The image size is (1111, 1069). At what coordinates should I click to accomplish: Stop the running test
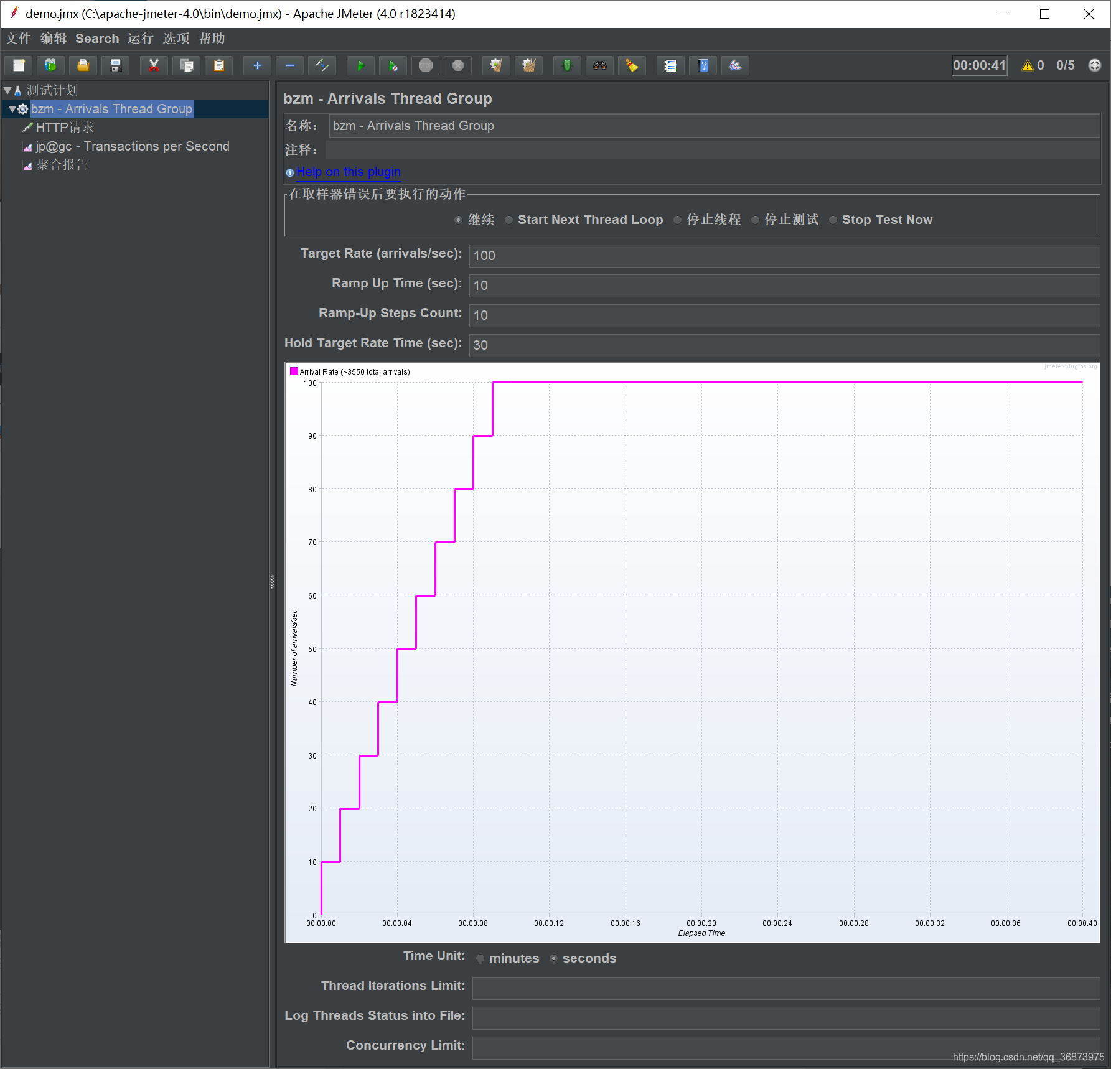[426, 65]
